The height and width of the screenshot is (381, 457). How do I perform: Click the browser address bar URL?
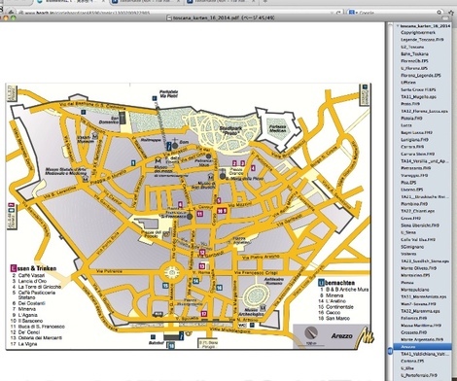(x=88, y=14)
